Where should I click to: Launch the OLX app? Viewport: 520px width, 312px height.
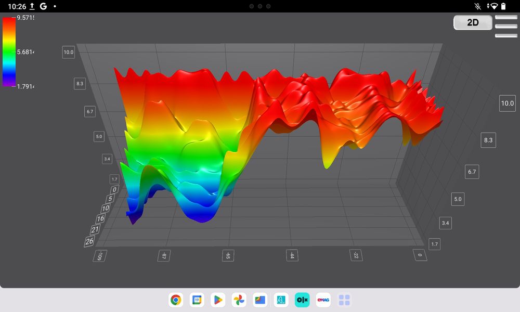302,300
